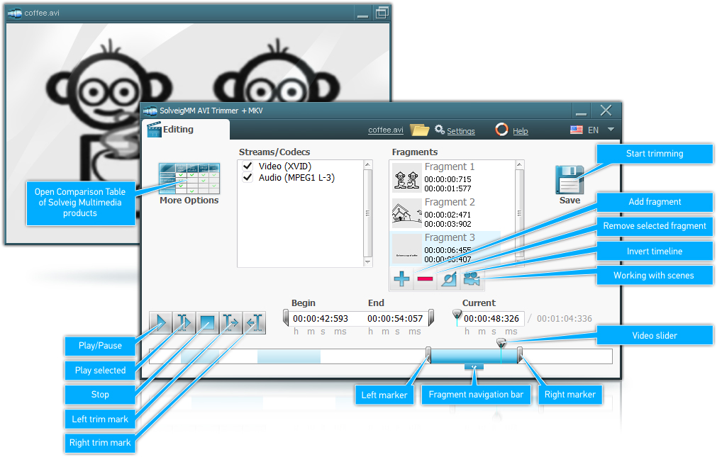Screen dimensions: 717x457
Task: Select Fragment 1 thumbnail
Action: (406, 178)
